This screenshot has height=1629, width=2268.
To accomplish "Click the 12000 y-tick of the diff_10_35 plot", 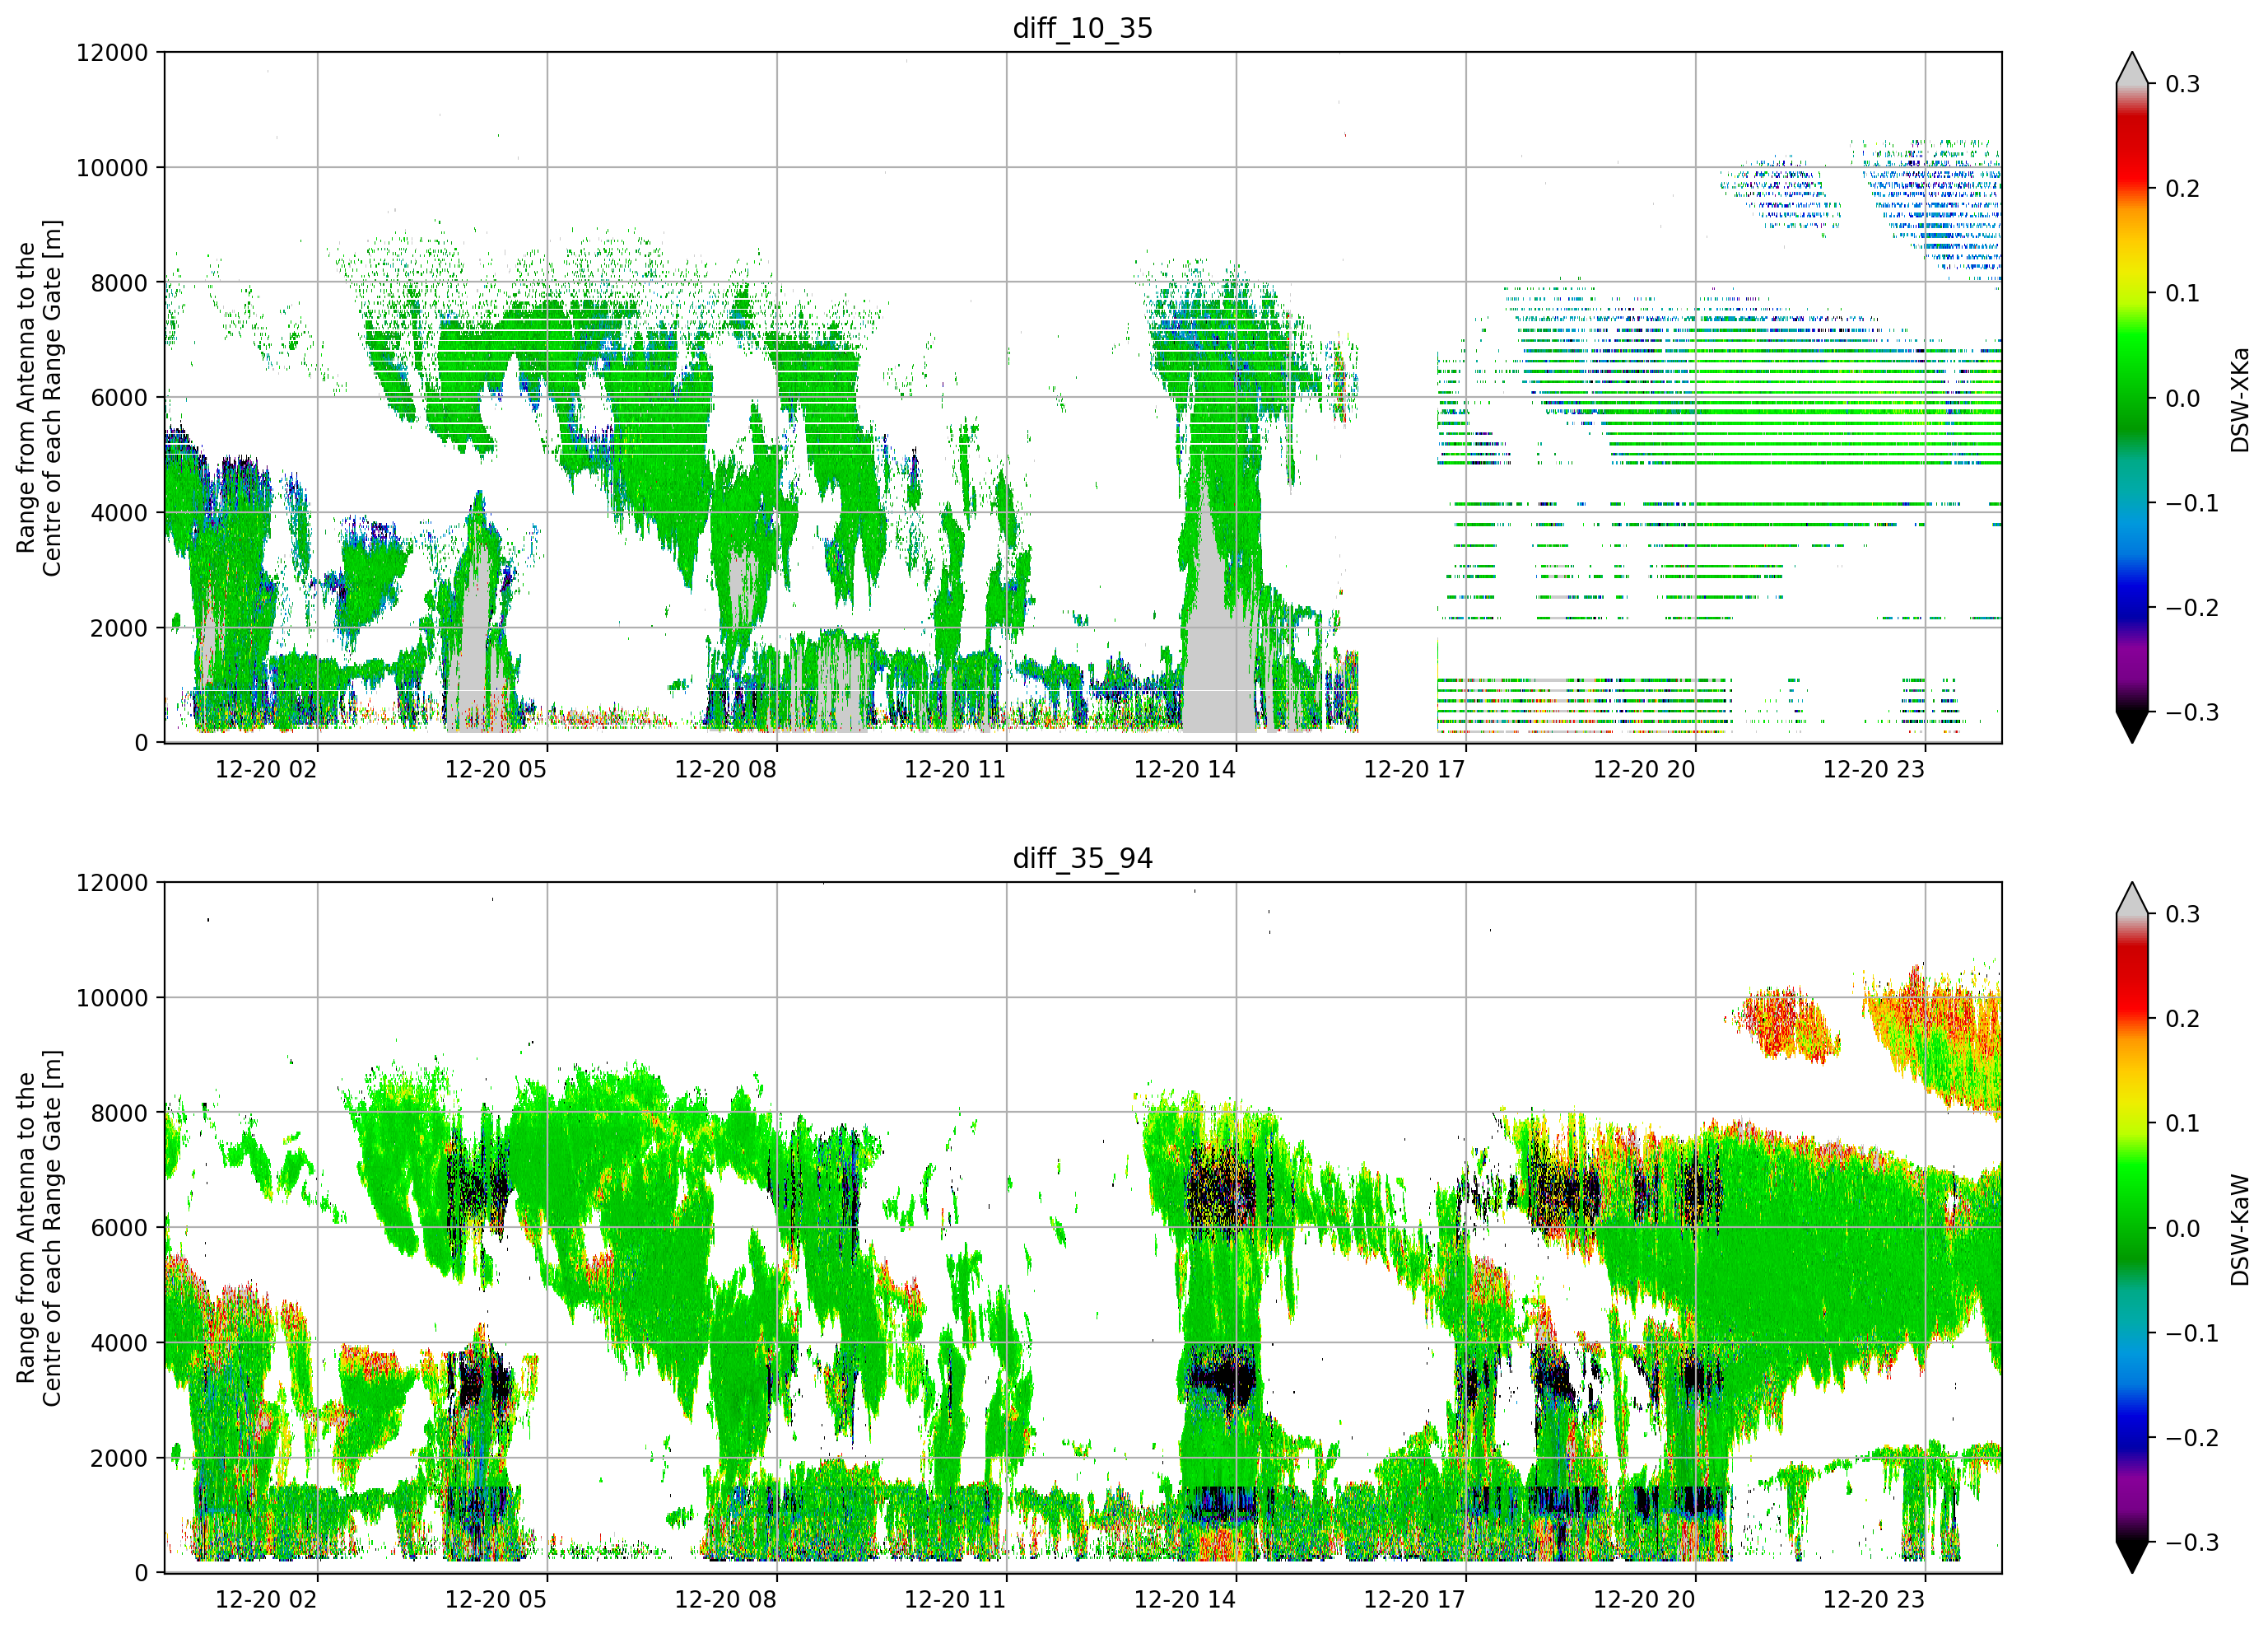I will [112, 53].
